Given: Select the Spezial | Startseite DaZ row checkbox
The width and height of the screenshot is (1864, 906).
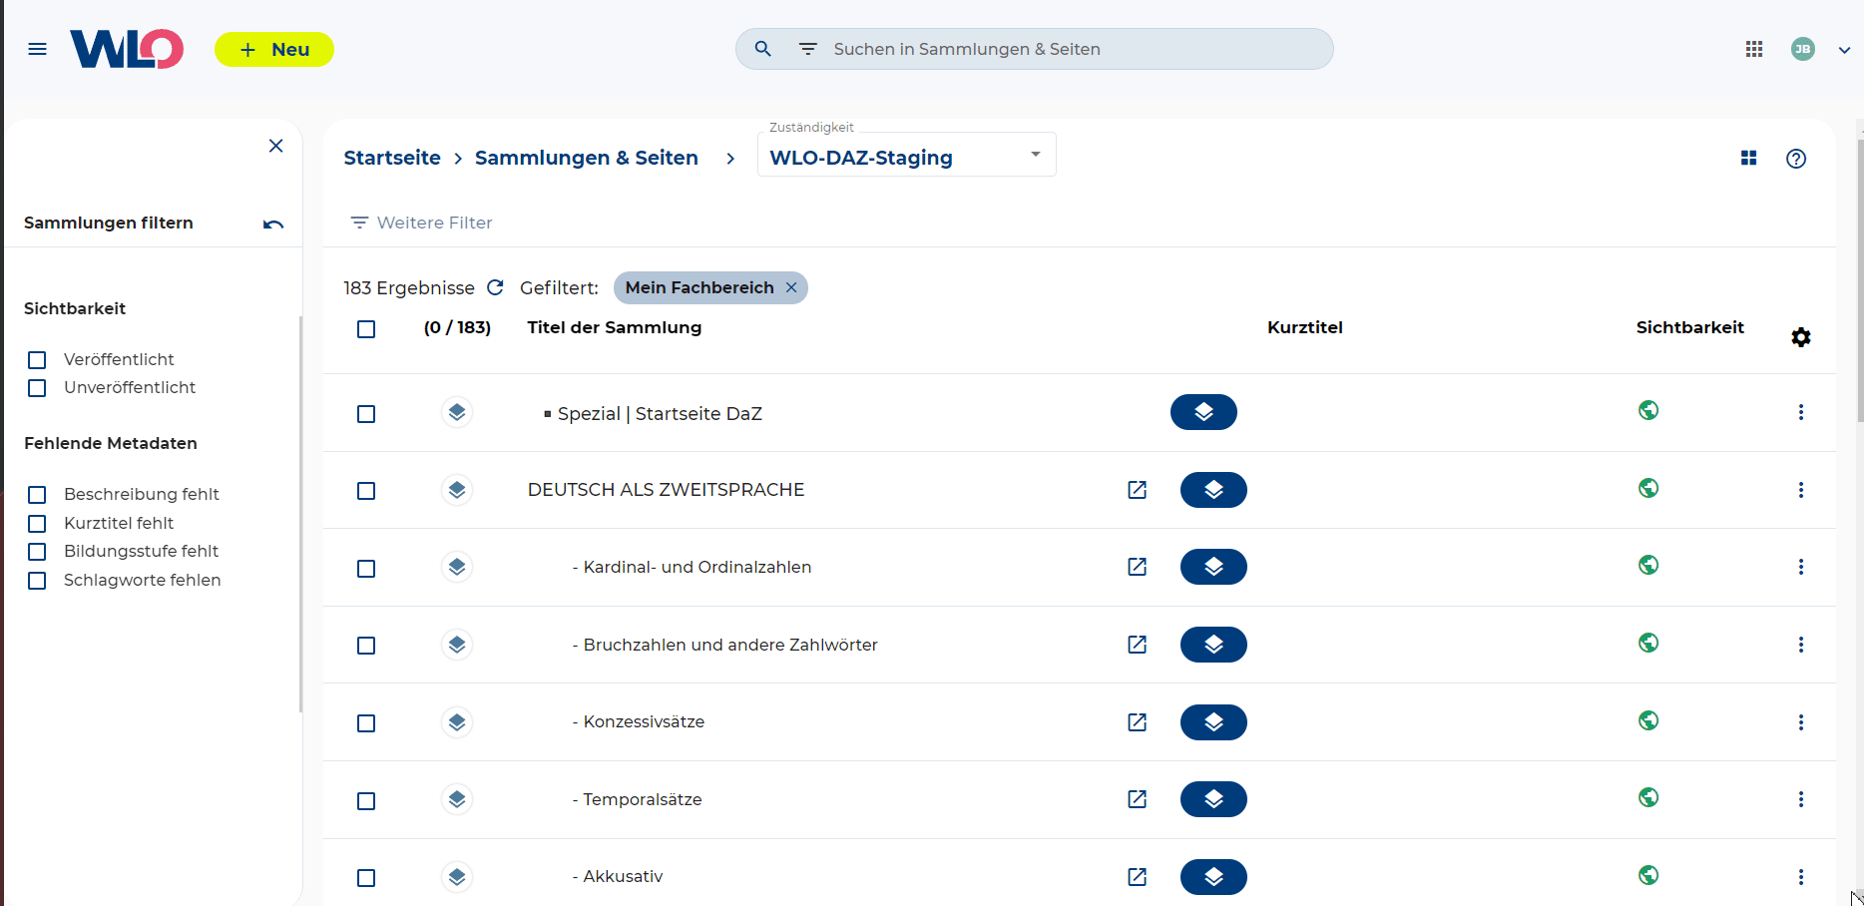Looking at the screenshot, I should pyautogui.click(x=366, y=414).
